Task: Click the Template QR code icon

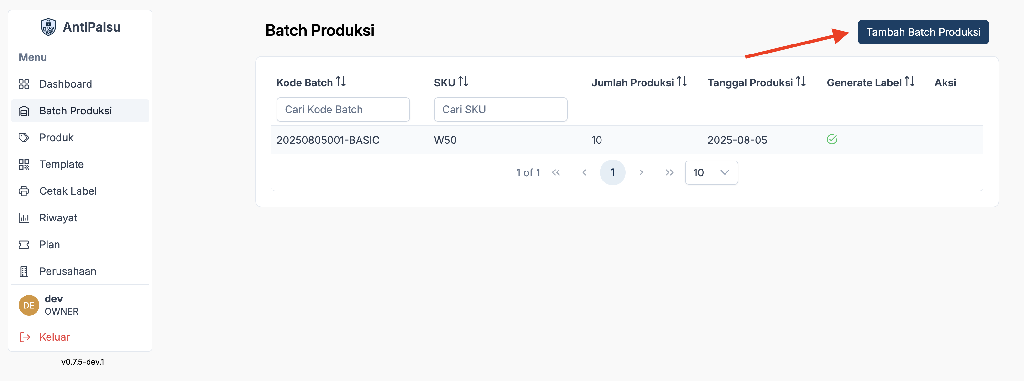Action: 24,164
